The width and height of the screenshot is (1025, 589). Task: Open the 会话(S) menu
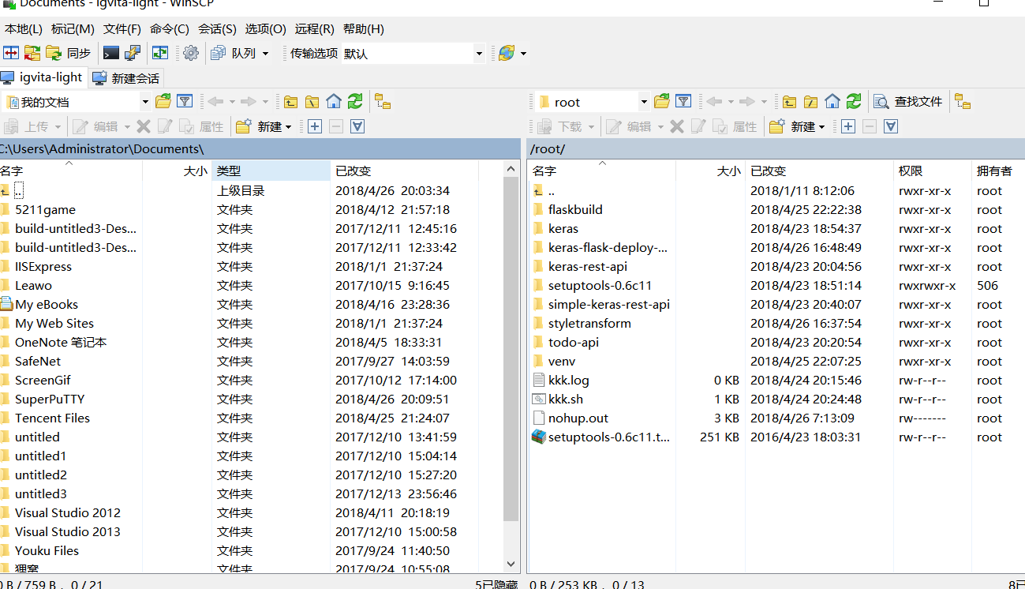pyautogui.click(x=217, y=29)
